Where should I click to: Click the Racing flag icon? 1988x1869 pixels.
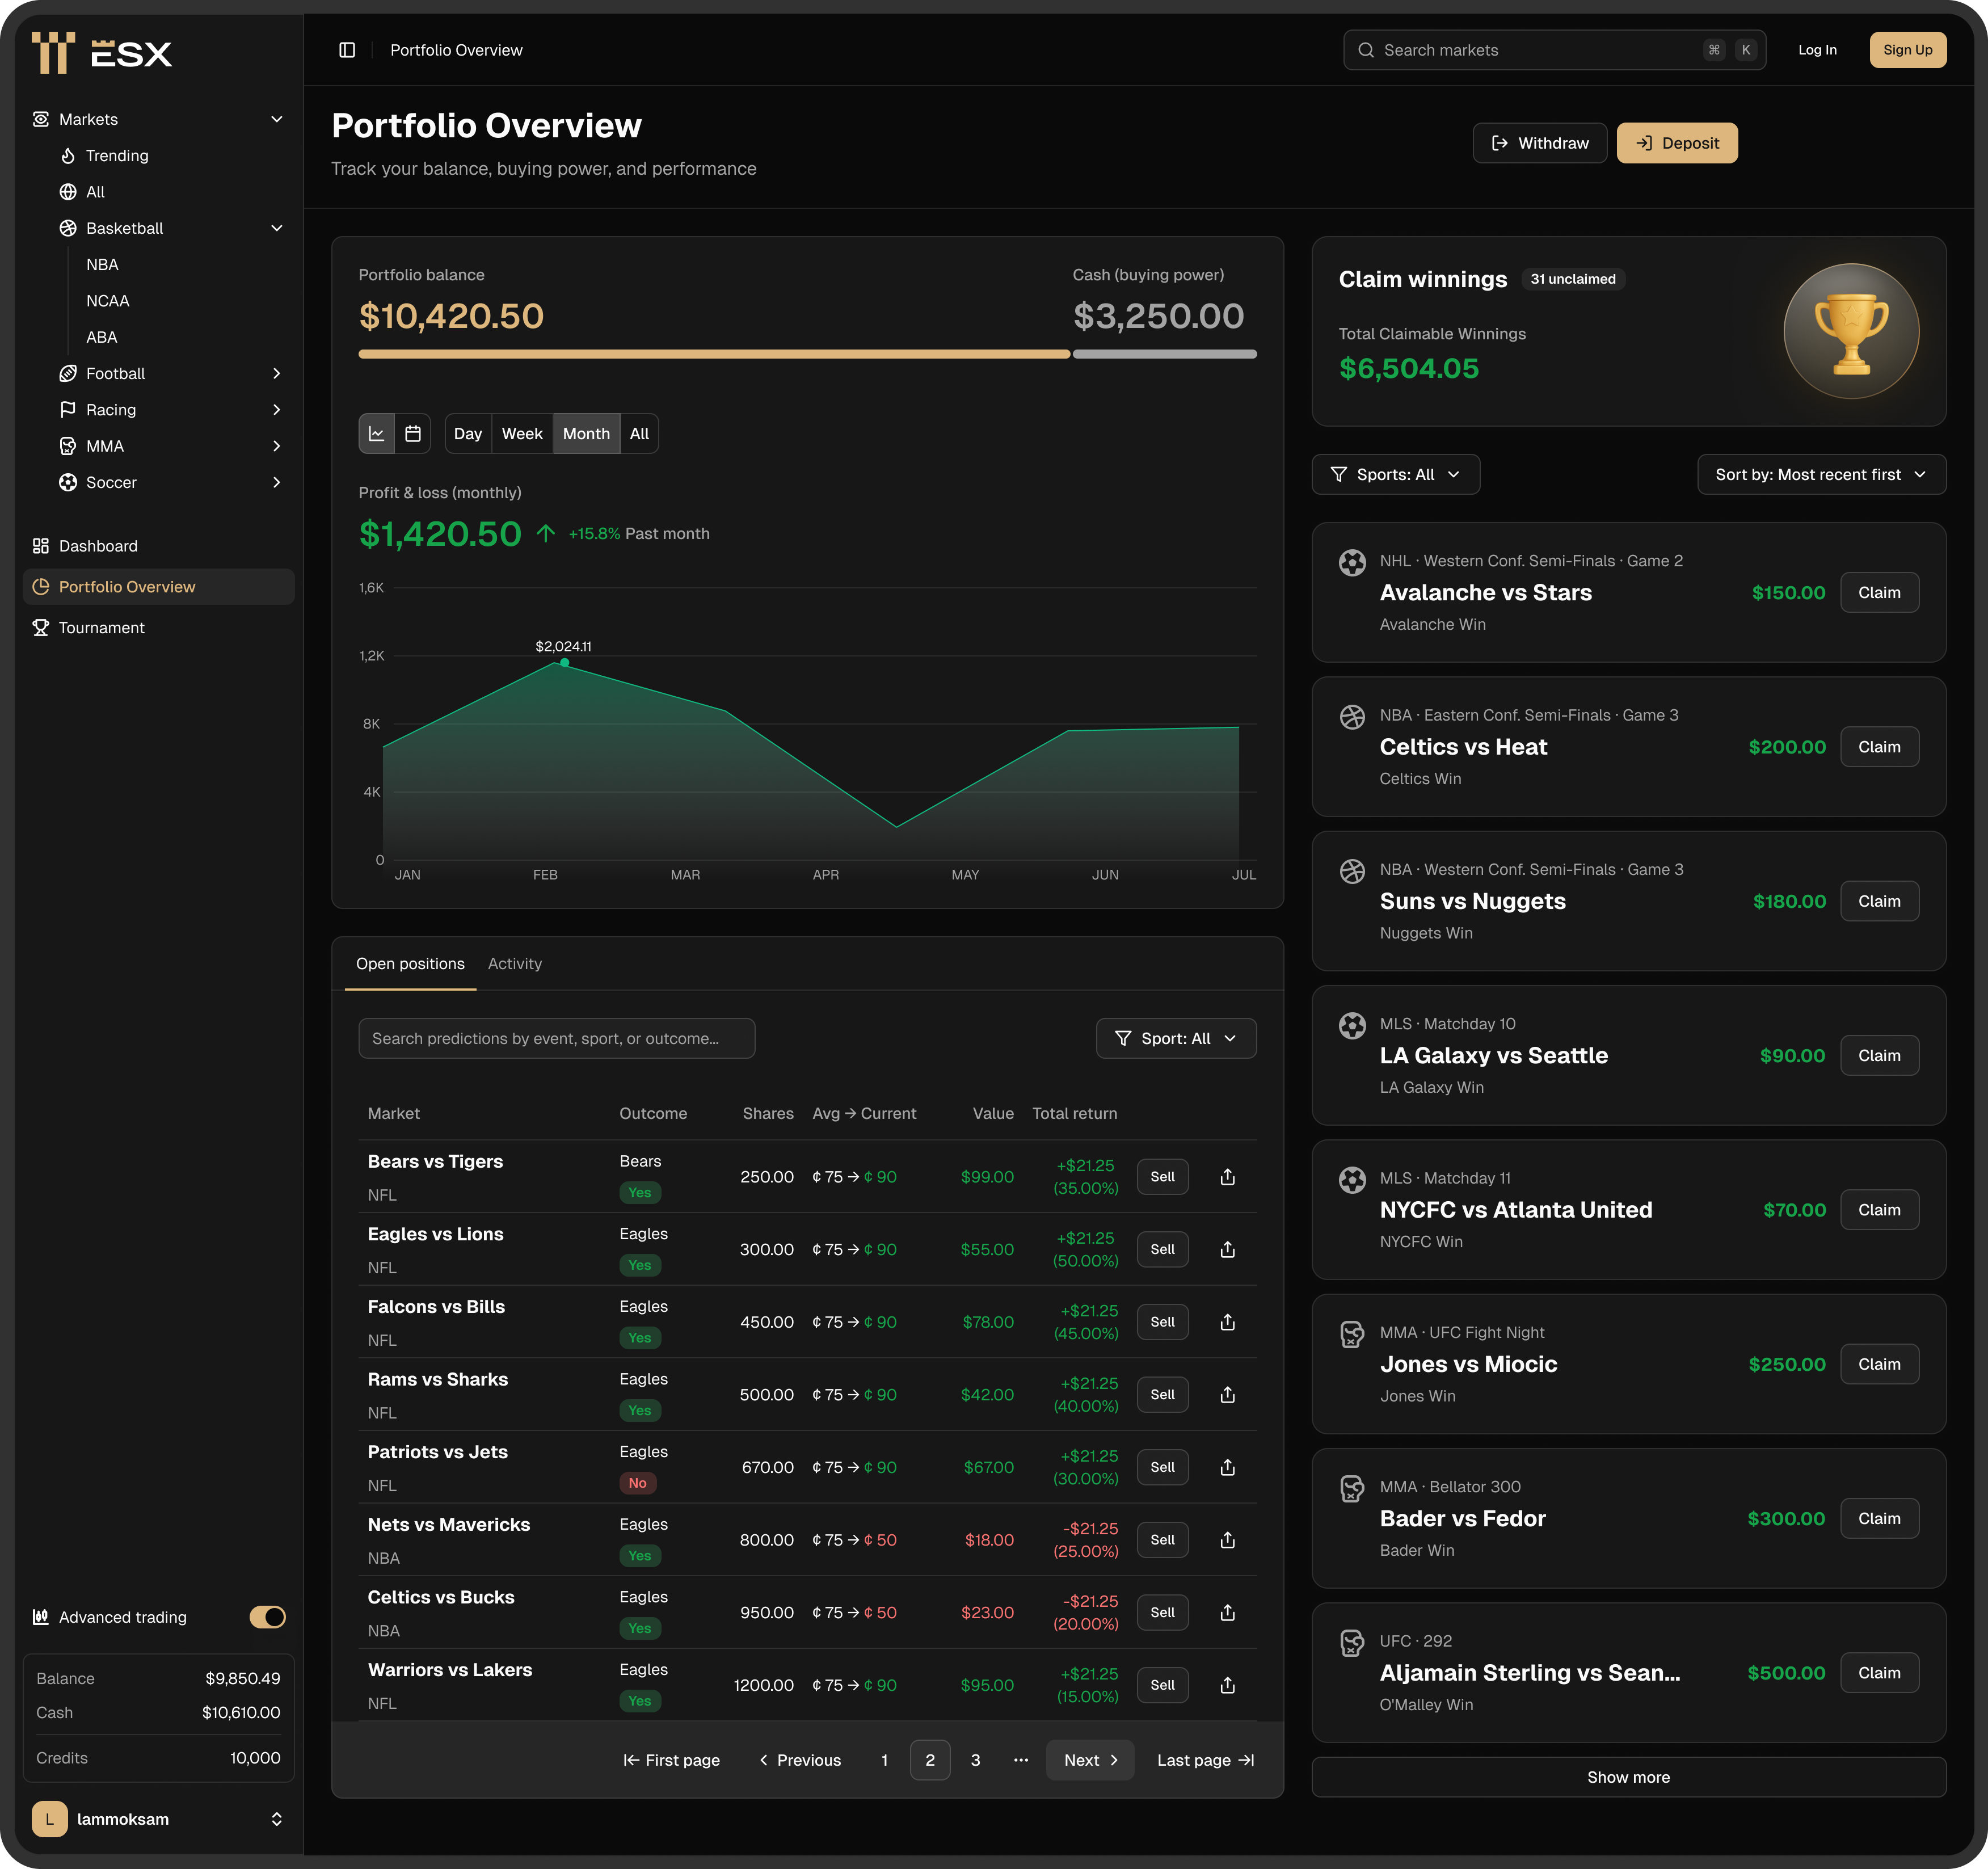coord(68,410)
